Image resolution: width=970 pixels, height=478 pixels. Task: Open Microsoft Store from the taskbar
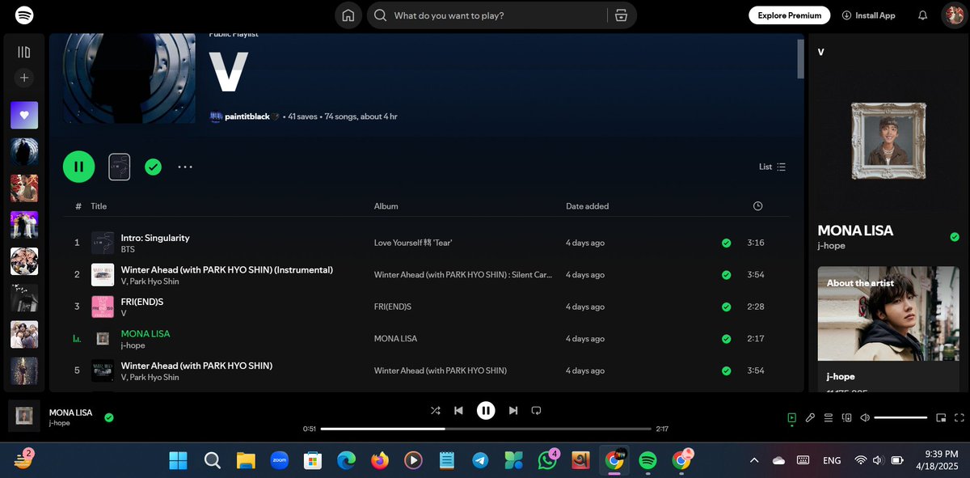313,460
